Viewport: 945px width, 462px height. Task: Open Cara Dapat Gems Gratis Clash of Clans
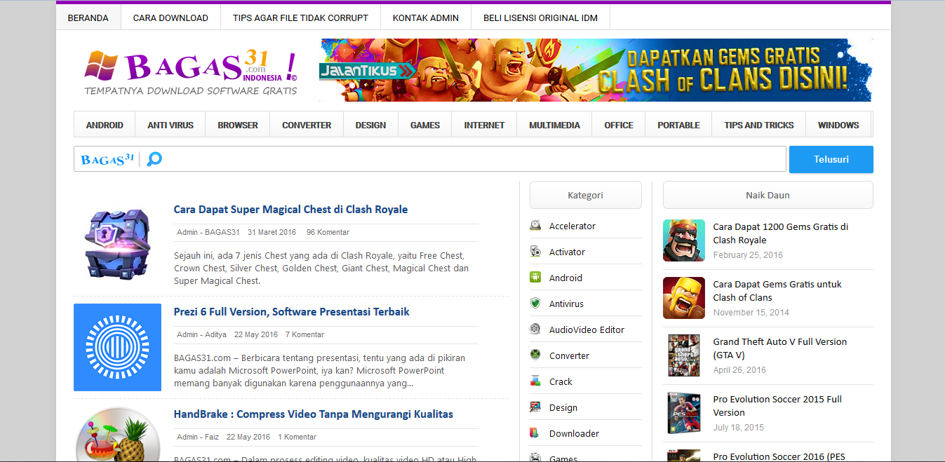point(777,291)
